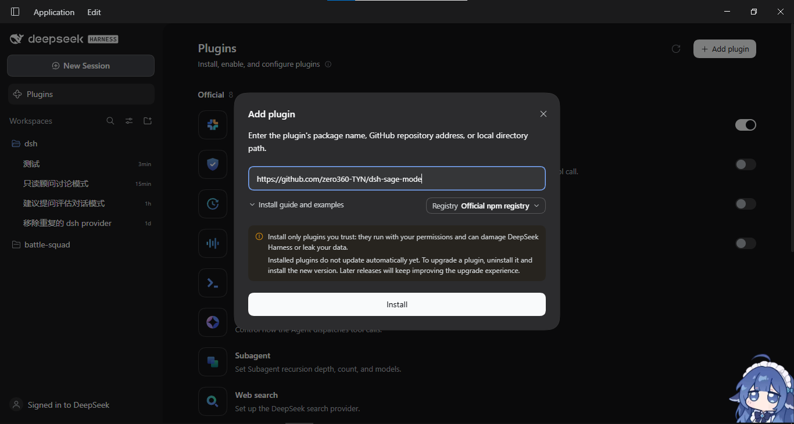Expand Install guide and examples
The image size is (794, 424).
[x=296, y=205]
